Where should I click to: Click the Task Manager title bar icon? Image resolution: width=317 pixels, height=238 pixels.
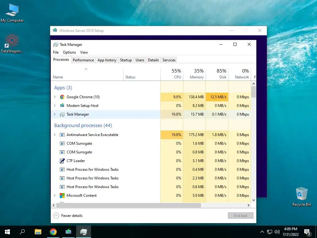[x=56, y=45]
